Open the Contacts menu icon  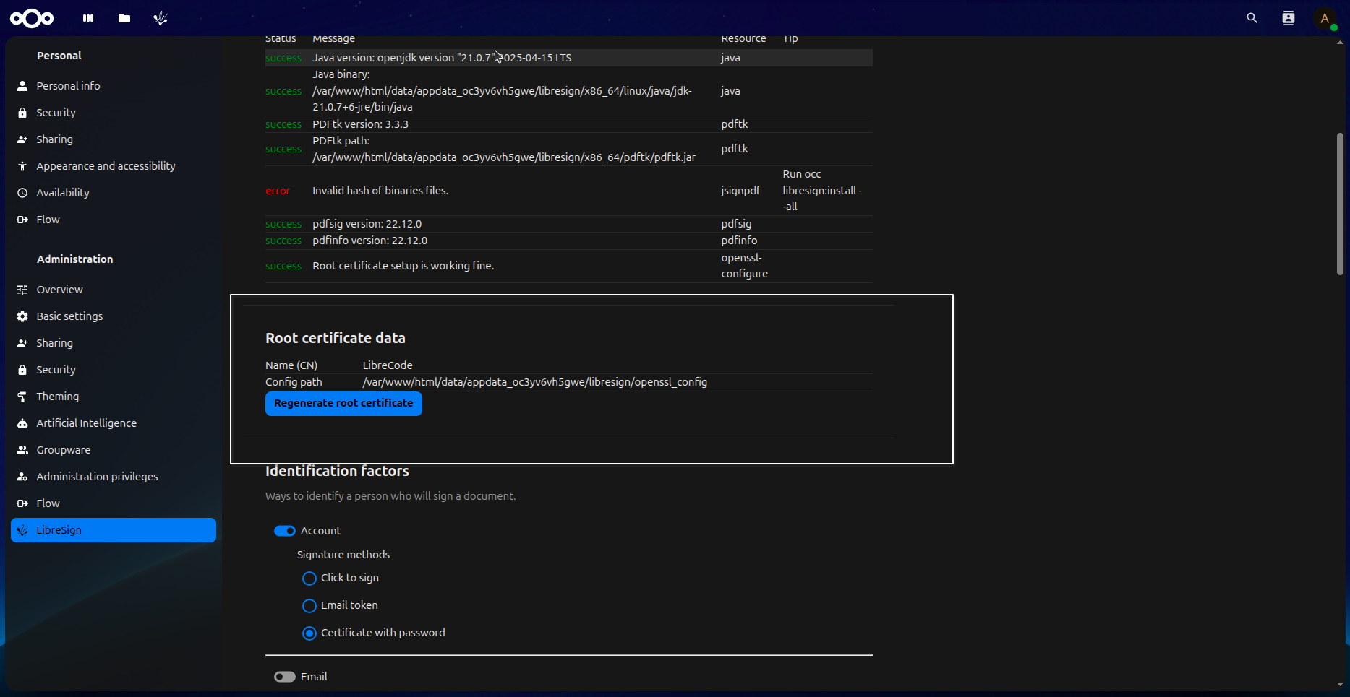(x=1289, y=18)
